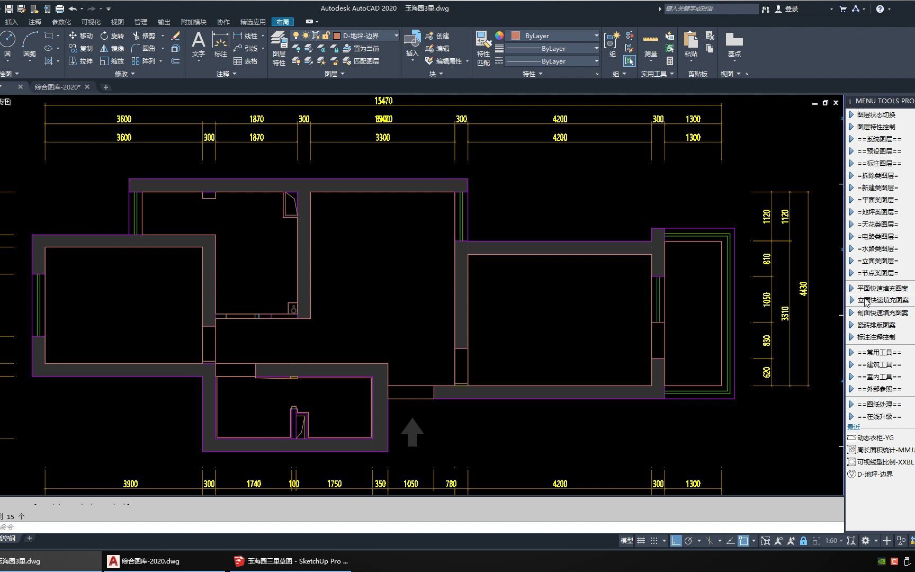The width and height of the screenshot is (915, 572).
Task: Select the 移动 (Move) tool
Action: tap(80, 35)
